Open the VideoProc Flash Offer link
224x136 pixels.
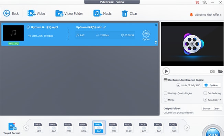(208, 14)
